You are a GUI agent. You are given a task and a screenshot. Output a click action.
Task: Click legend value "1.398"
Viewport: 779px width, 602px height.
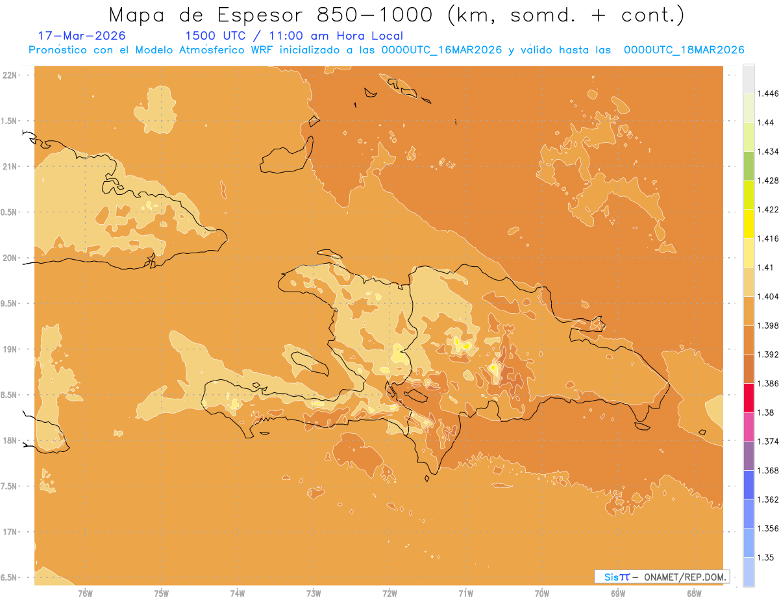768,325
